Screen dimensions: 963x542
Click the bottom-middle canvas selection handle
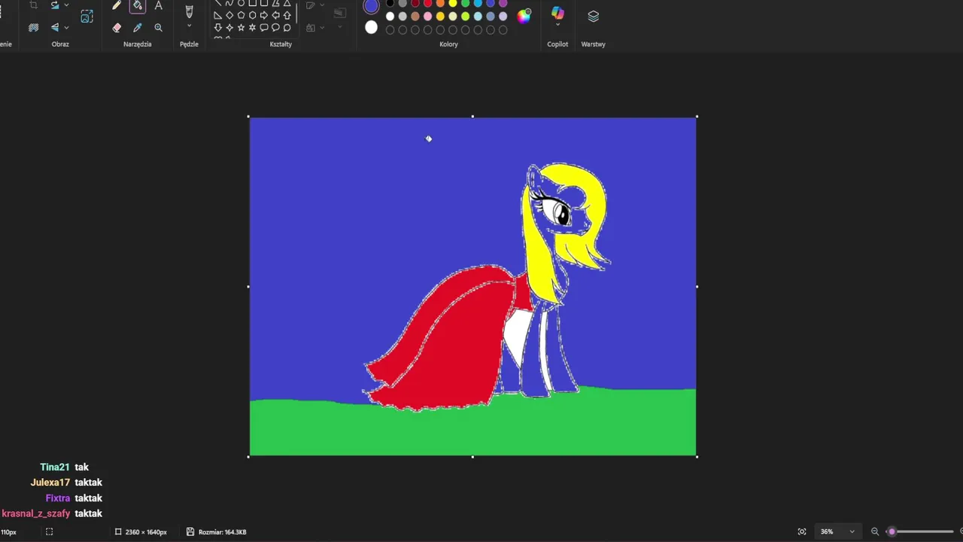click(472, 456)
